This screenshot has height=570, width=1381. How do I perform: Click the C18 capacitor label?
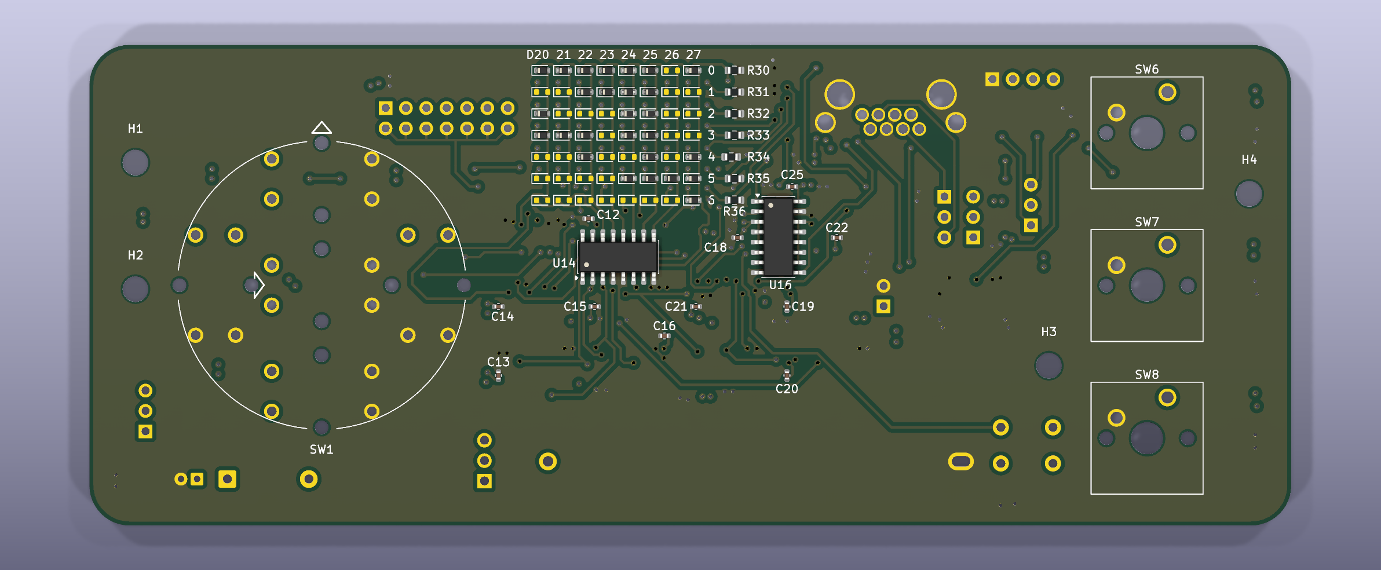tap(715, 247)
